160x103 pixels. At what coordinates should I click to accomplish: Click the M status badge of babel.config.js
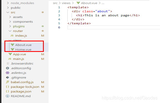click(x=42, y=82)
